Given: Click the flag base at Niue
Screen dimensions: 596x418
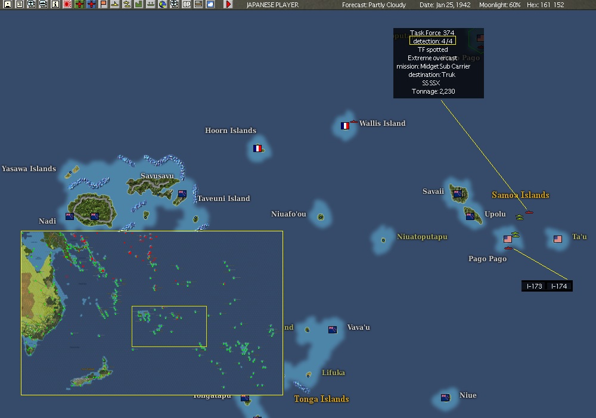Looking at the screenshot, I should pyautogui.click(x=445, y=398).
